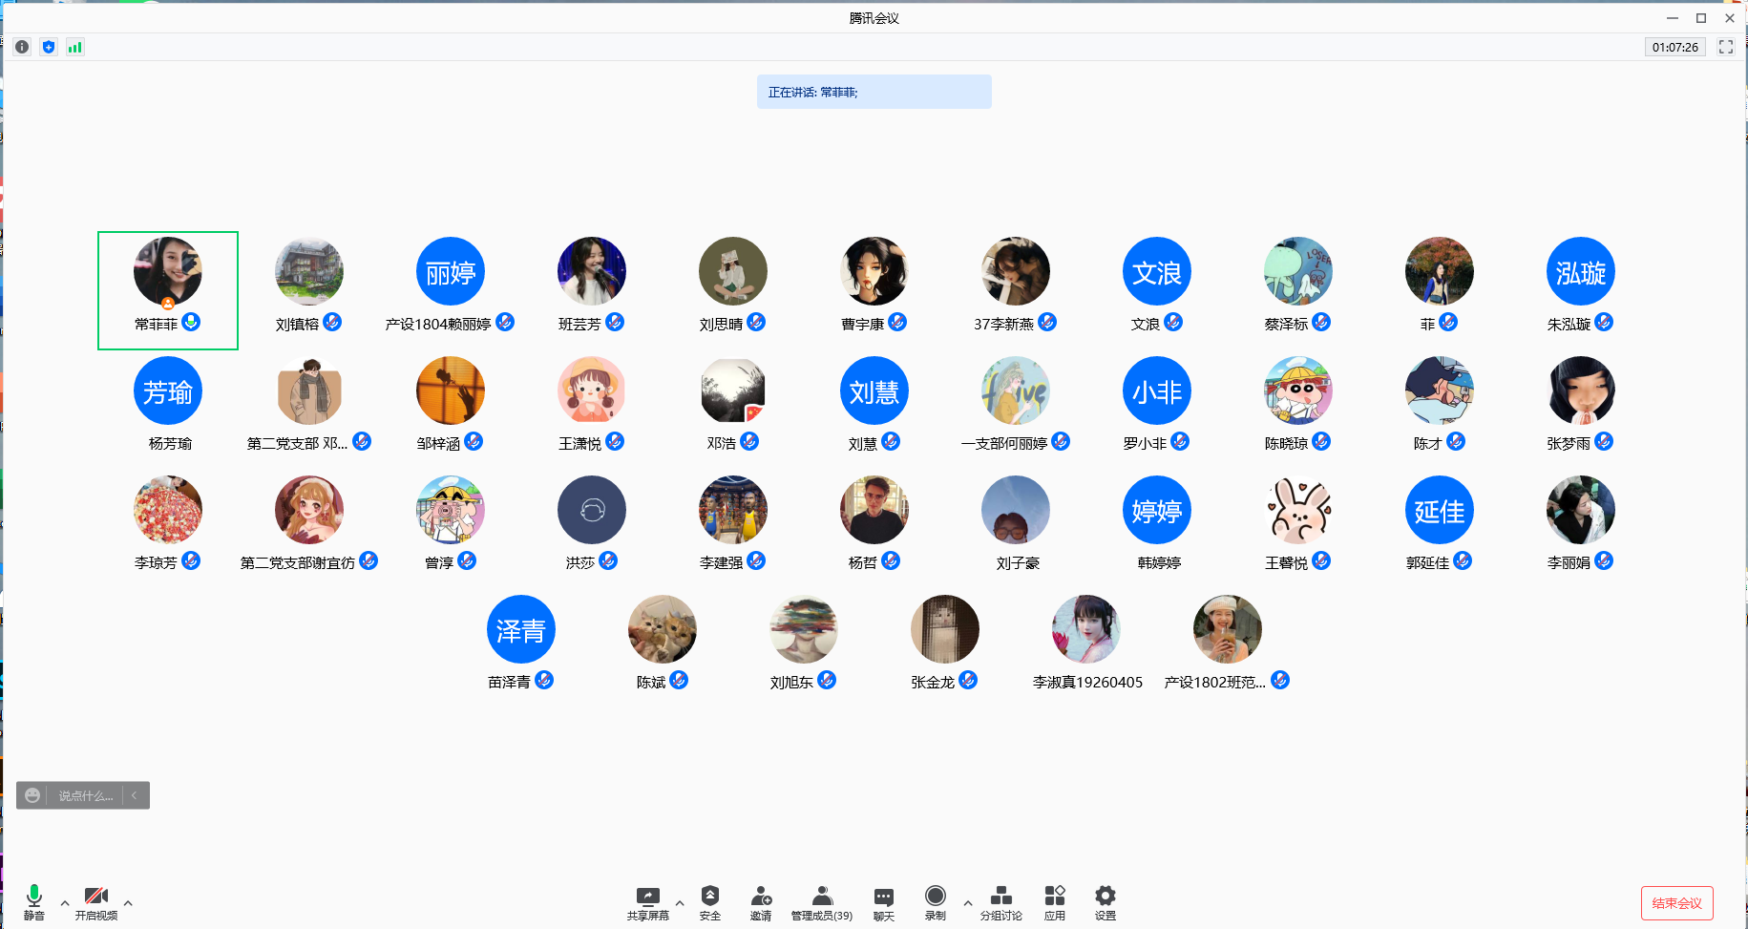
Task: Expand audio options arrow beside 静音
Action: point(65,902)
